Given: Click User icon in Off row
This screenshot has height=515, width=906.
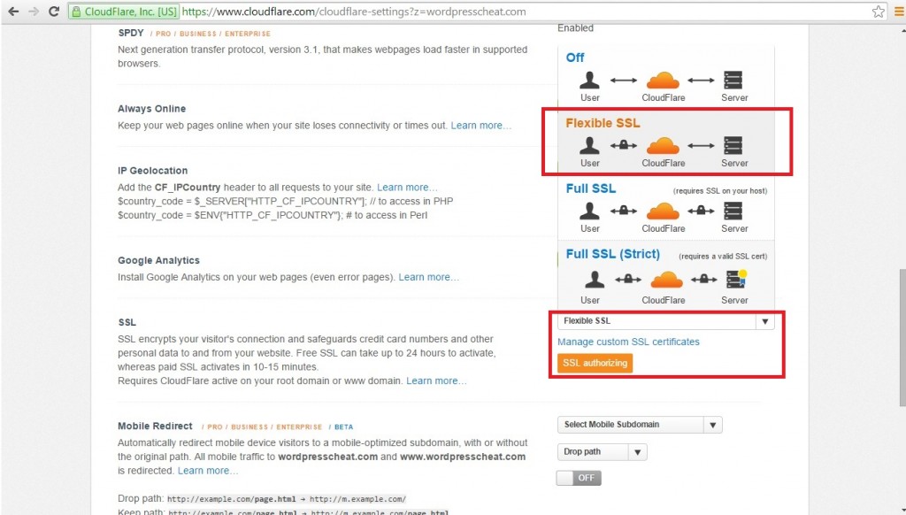Looking at the screenshot, I should click(589, 80).
